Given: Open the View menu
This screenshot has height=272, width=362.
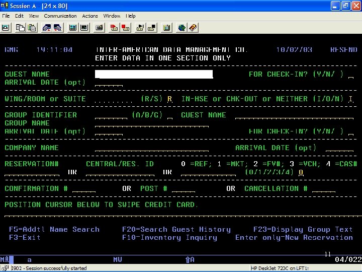Looking at the screenshot, I should pos(34,16).
